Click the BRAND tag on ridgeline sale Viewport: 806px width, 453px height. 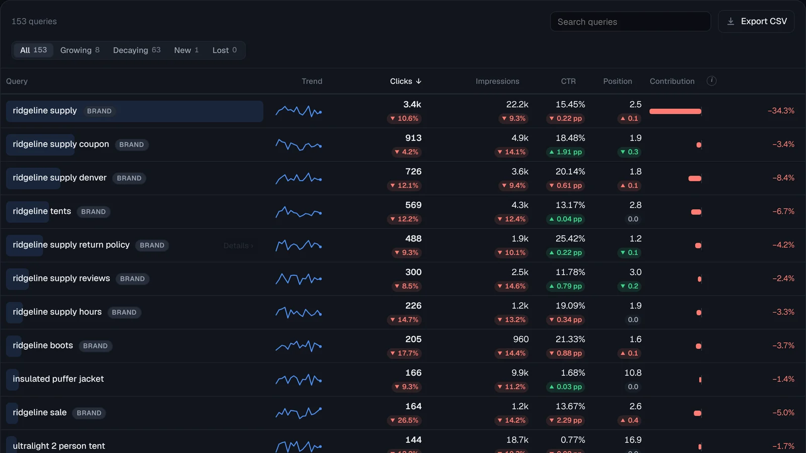[89, 413]
